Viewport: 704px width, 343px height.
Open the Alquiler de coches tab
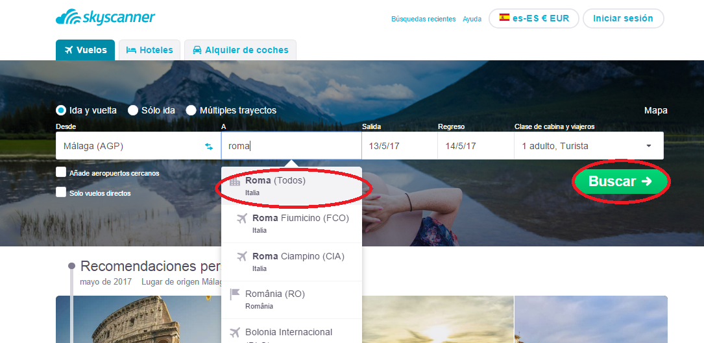click(240, 50)
